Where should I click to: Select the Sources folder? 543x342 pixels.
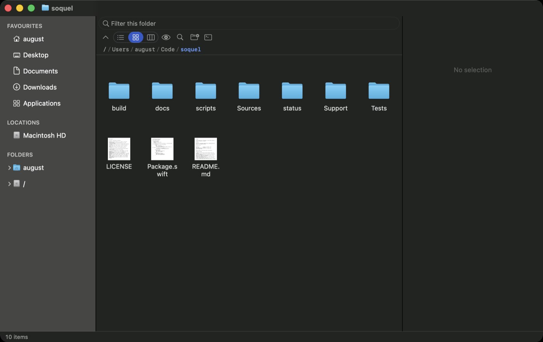coord(249,97)
